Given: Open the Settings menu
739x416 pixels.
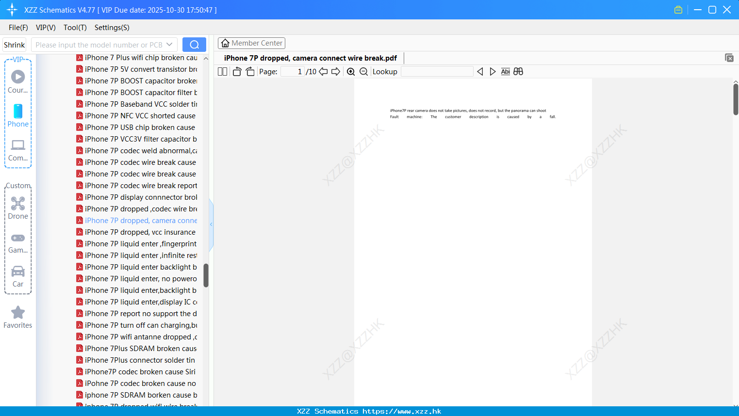Looking at the screenshot, I should pos(112,28).
